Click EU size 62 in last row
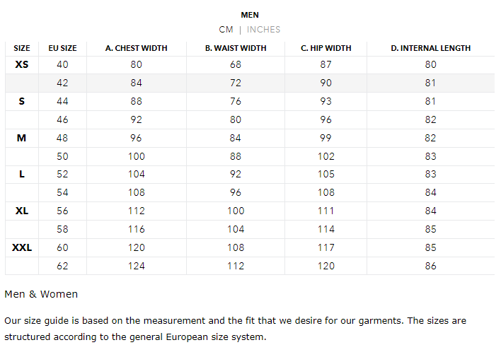Viewport: 501px width, 357px height. [62, 266]
